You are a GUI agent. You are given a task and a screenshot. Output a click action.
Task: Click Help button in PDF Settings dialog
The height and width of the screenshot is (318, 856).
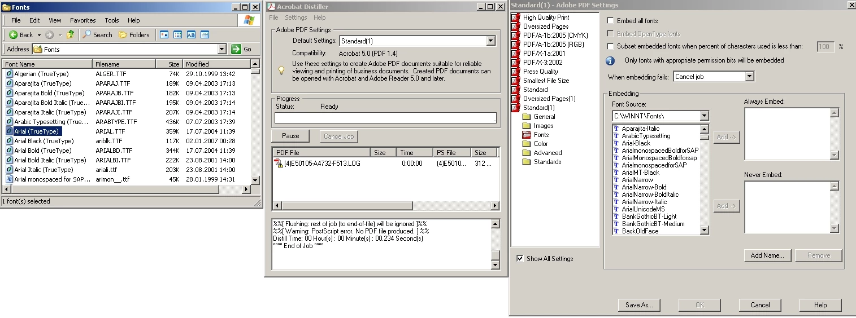click(x=820, y=305)
